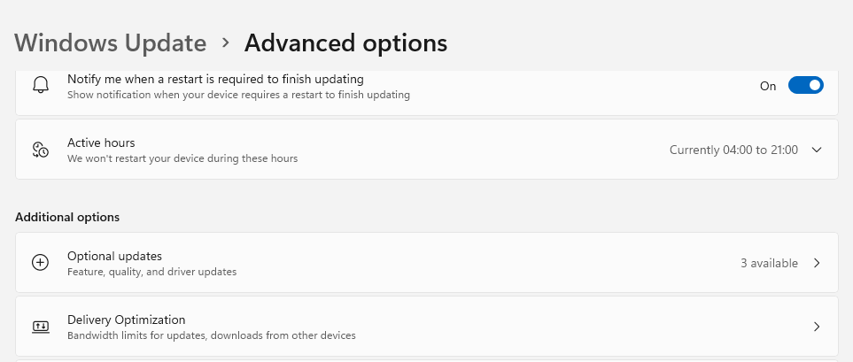Open the Optional updates title
853x362 pixels.
[114, 256]
